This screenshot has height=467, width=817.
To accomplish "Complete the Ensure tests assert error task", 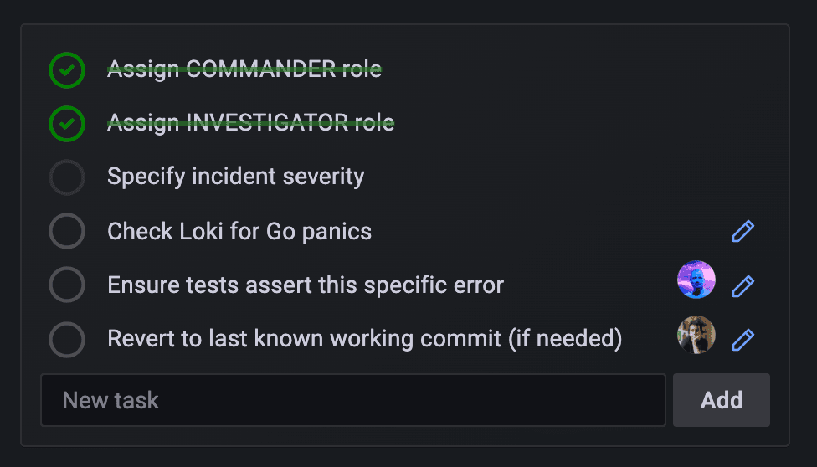I will (67, 285).
